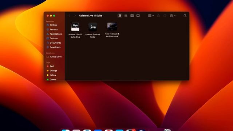Viewport: 233px width, 131px height.
Task: Open Applications in the sidebar
Action: coord(56,34)
